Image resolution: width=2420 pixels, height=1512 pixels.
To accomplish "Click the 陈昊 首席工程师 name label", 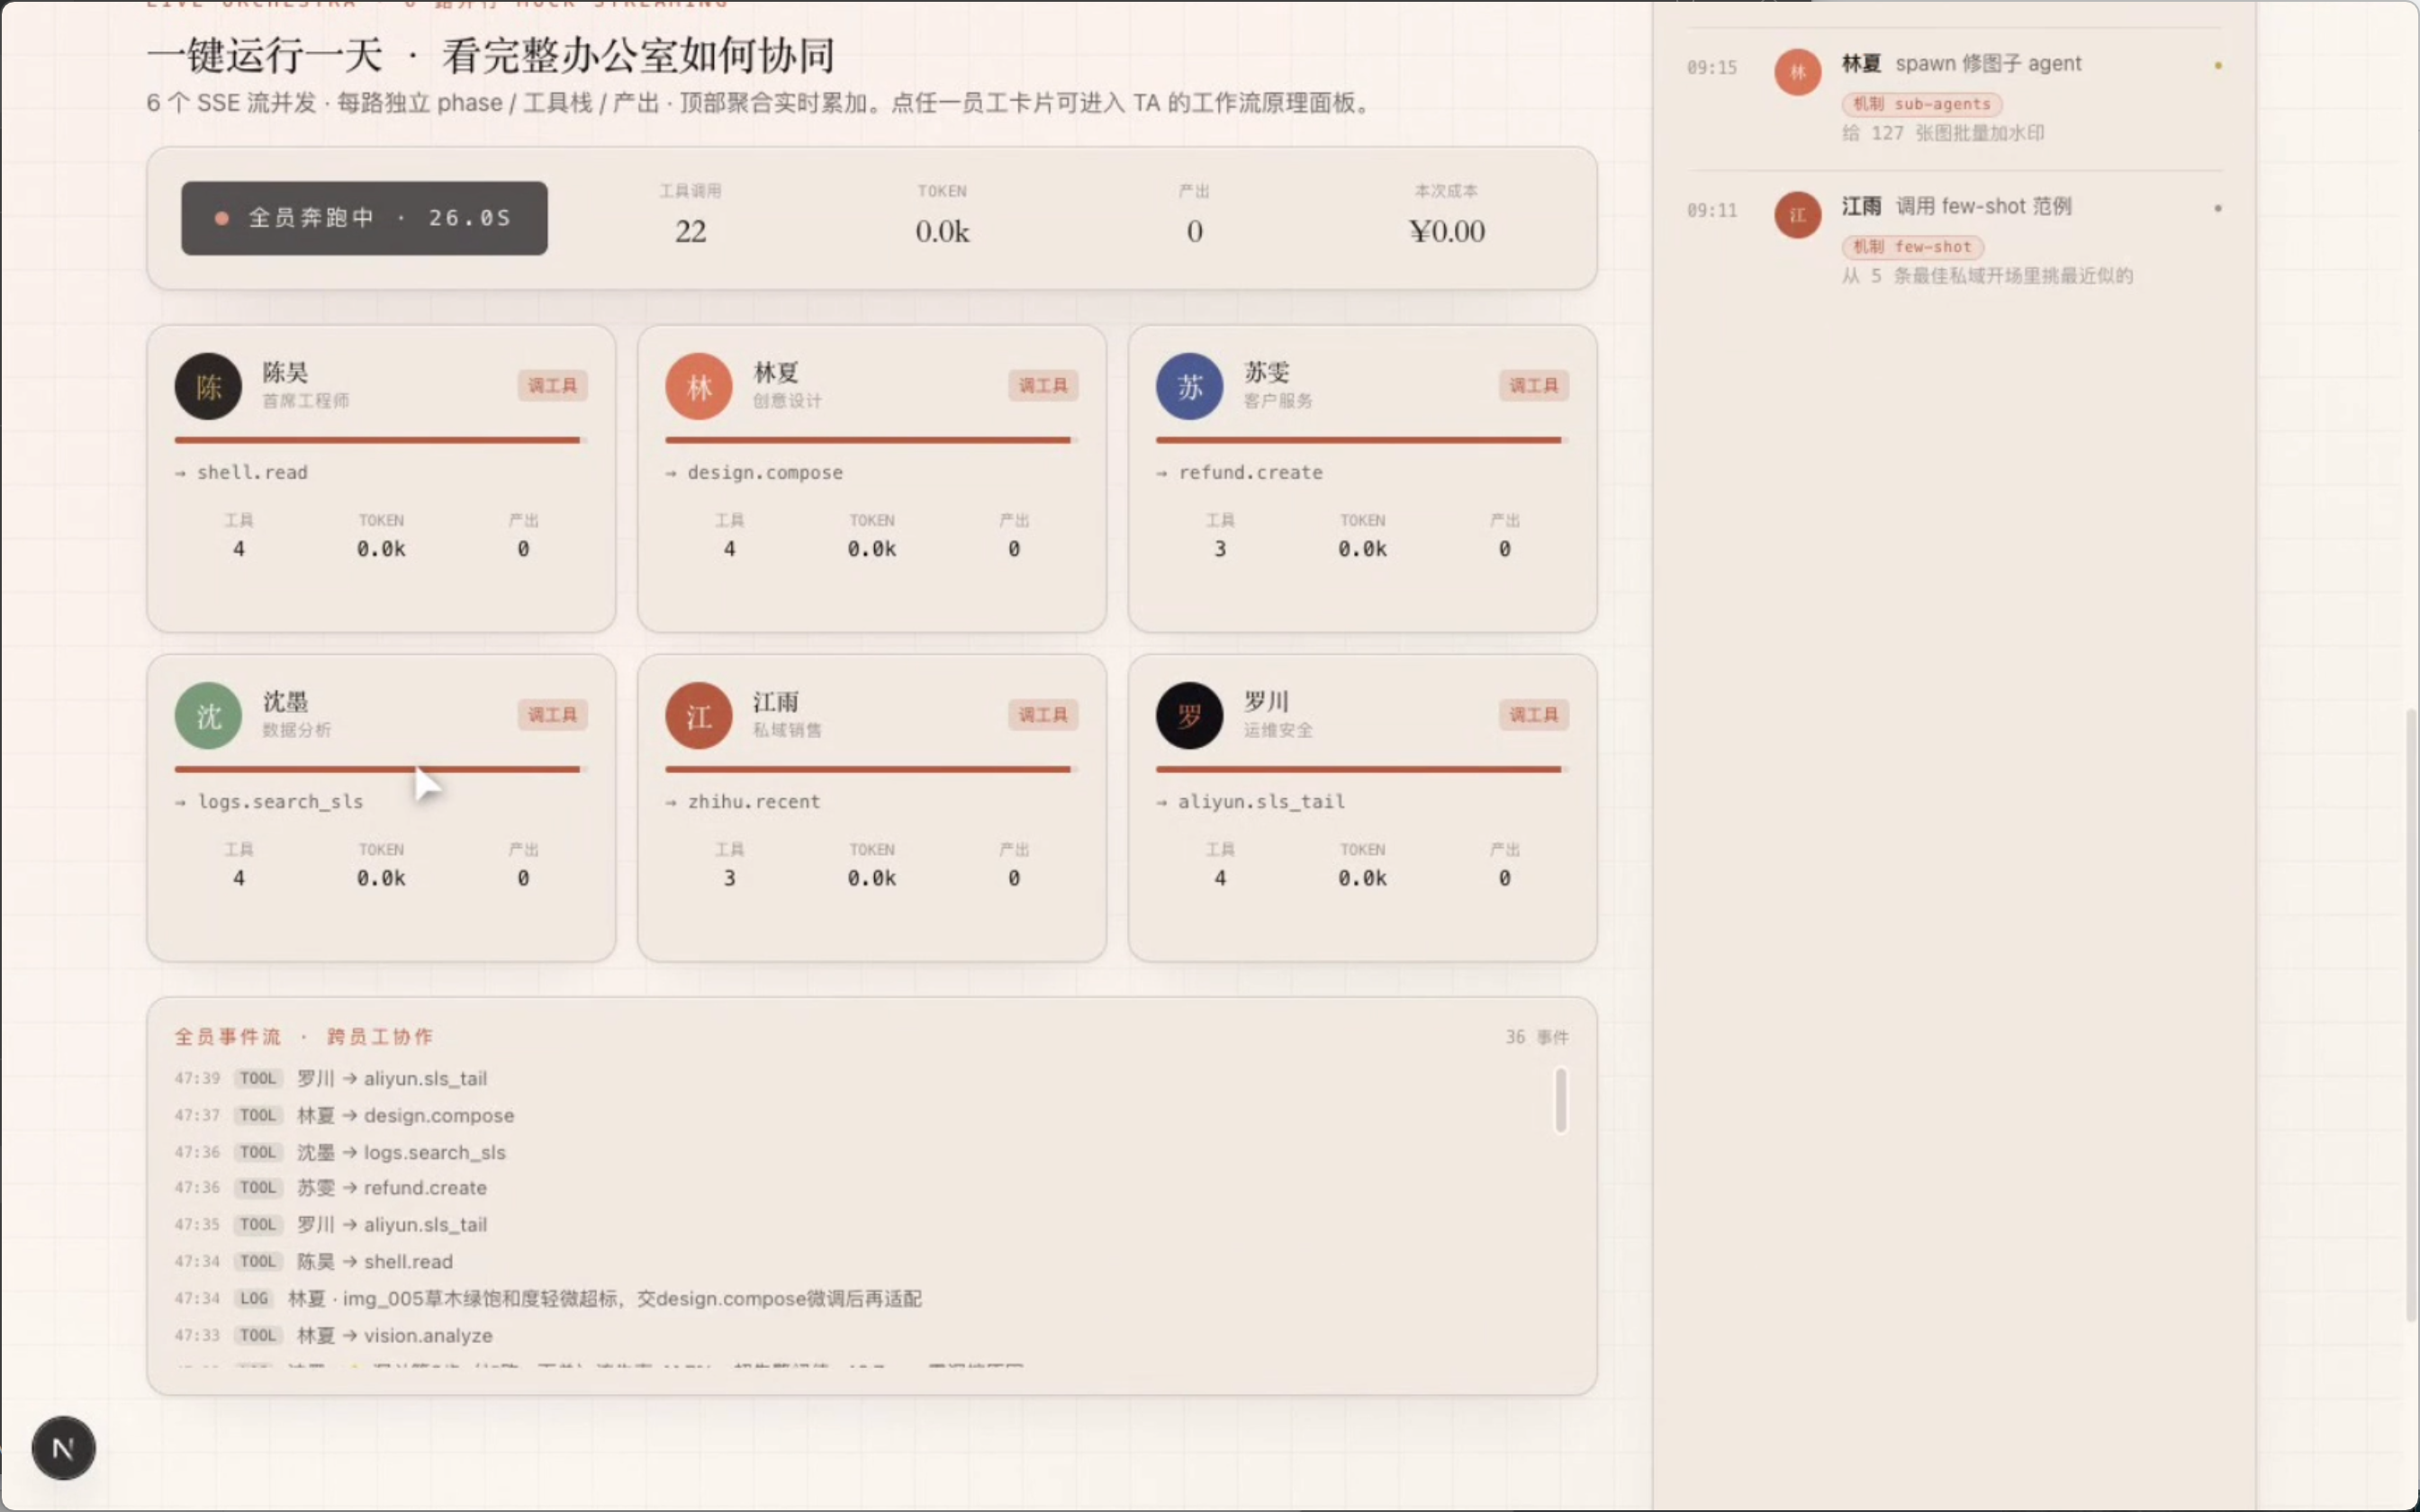I will (305, 385).
